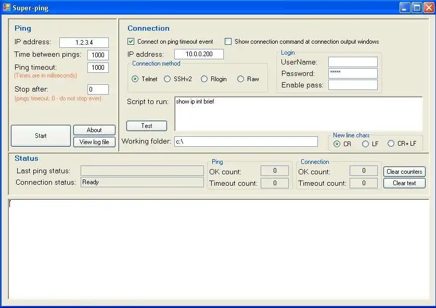436x308 pixels.
Task: Choose SSHv2 as connection method
Action: click(167, 79)
